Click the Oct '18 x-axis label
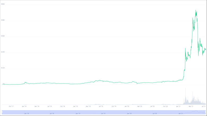The width and height of the screenshot is (207, 116). point(63,106)
